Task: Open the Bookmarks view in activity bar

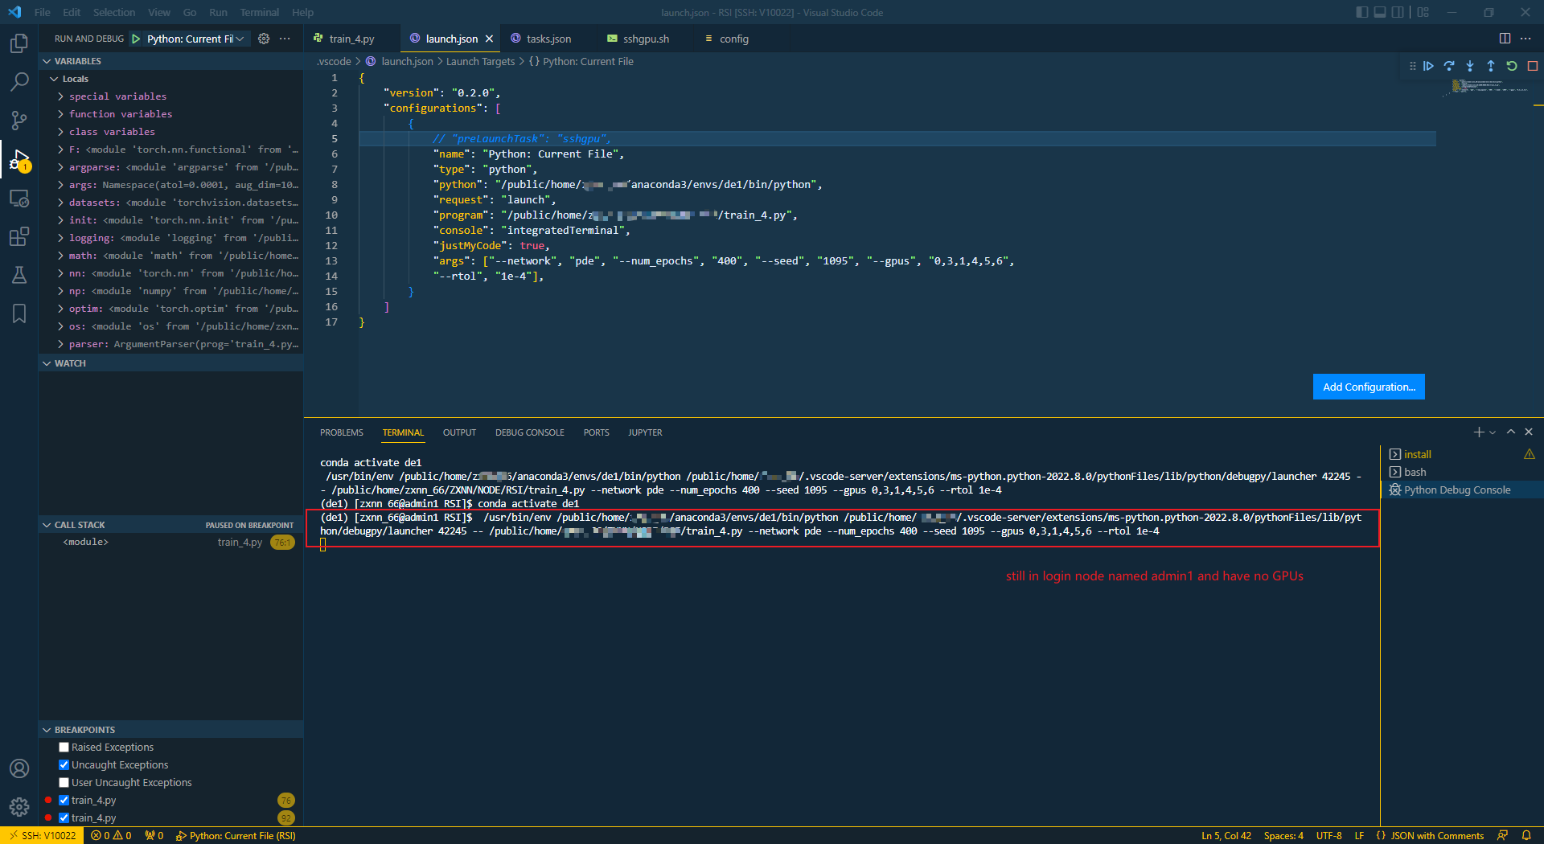Action: (x=19, y=313)
